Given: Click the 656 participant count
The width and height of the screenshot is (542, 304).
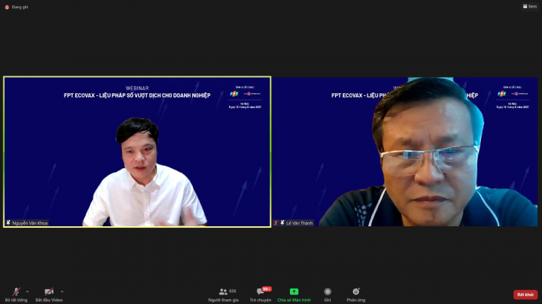Looking at the screenshot, I should click(232, 290).
